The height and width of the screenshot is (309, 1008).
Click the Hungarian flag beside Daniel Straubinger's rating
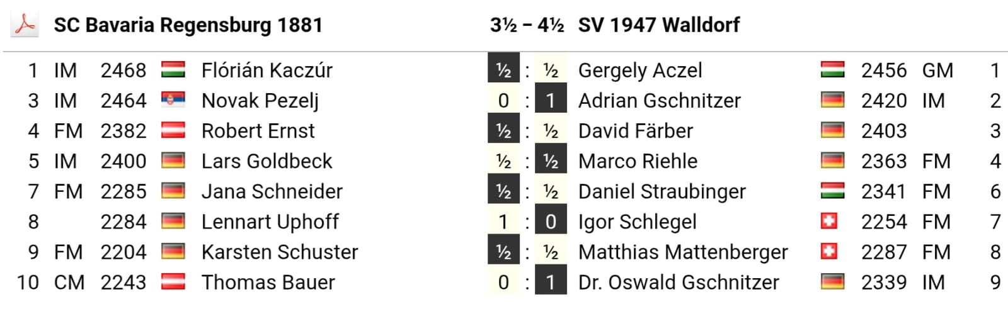tap(832, 191)
